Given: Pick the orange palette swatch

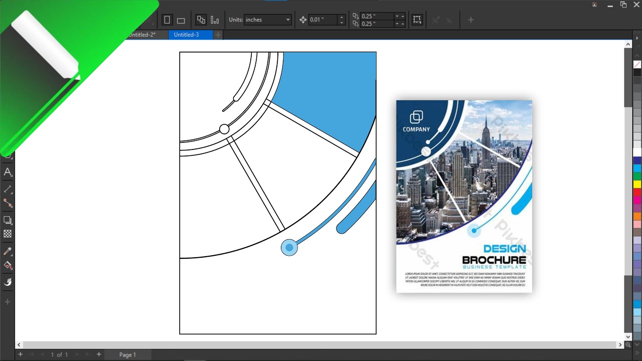Looking at the screenshot, I should (x=637, y=216).
